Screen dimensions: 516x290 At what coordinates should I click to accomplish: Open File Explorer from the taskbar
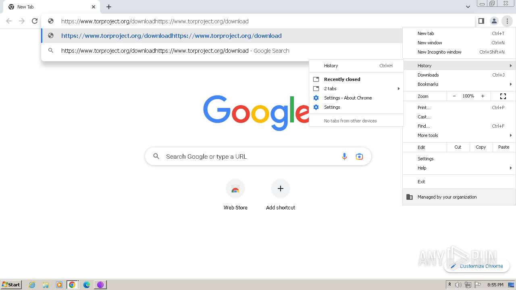click(x=46, y=285)
